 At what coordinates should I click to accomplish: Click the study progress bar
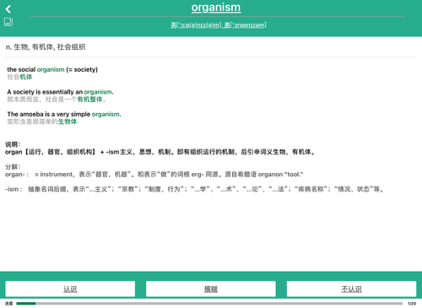(209, 303)
